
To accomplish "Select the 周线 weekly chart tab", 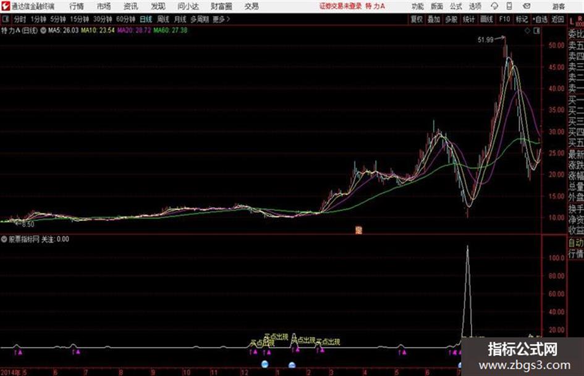I will [x=163, y=19].
